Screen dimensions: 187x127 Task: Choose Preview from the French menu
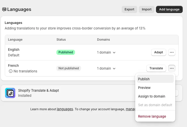(155, 88)
